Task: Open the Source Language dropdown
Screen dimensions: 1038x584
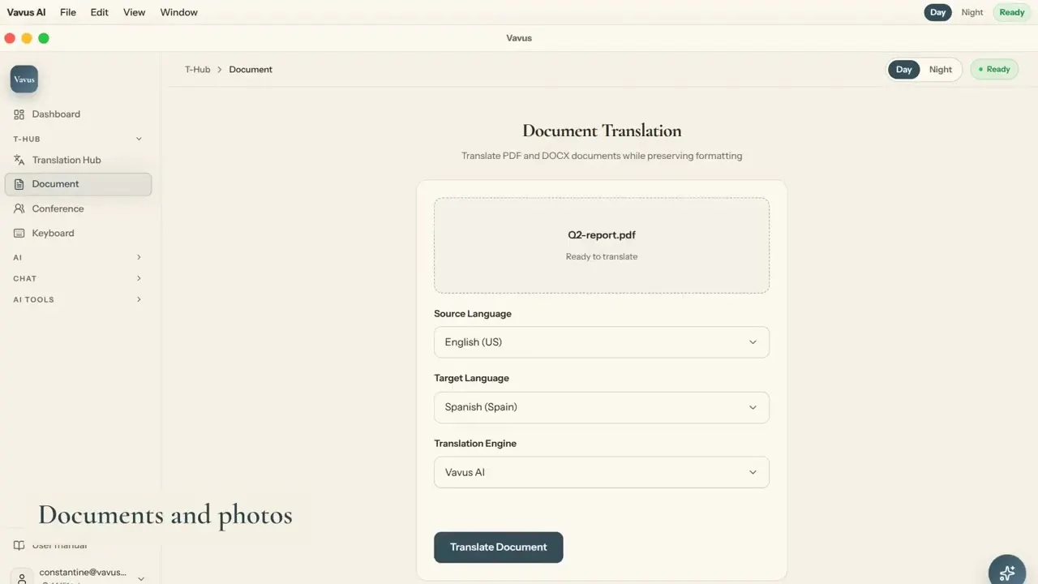Action: pos(601,342)
